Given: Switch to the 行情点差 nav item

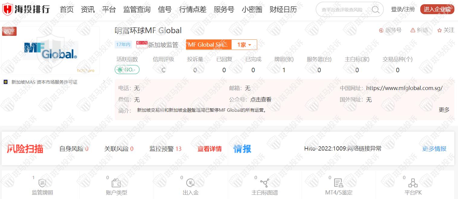Looking at the screenshot, I should (x=193, y=10).
